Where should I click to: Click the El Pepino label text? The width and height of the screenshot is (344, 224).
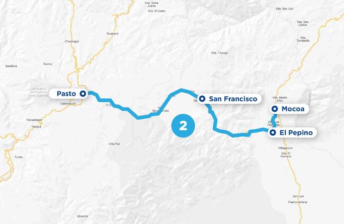[296, 132]
